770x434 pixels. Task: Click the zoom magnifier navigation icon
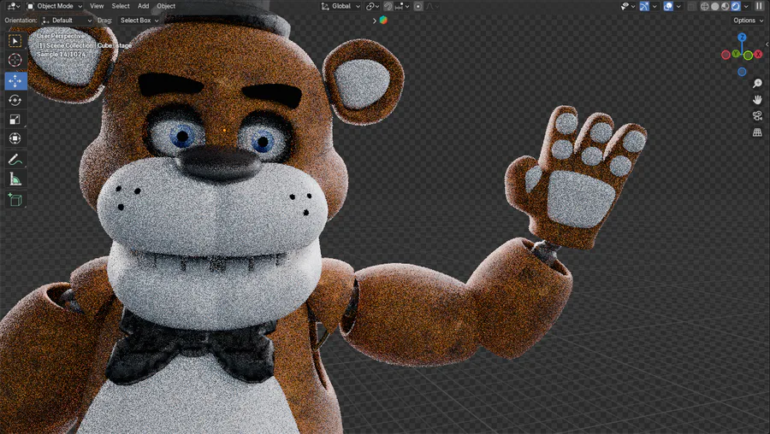click(x=757, y=84)
